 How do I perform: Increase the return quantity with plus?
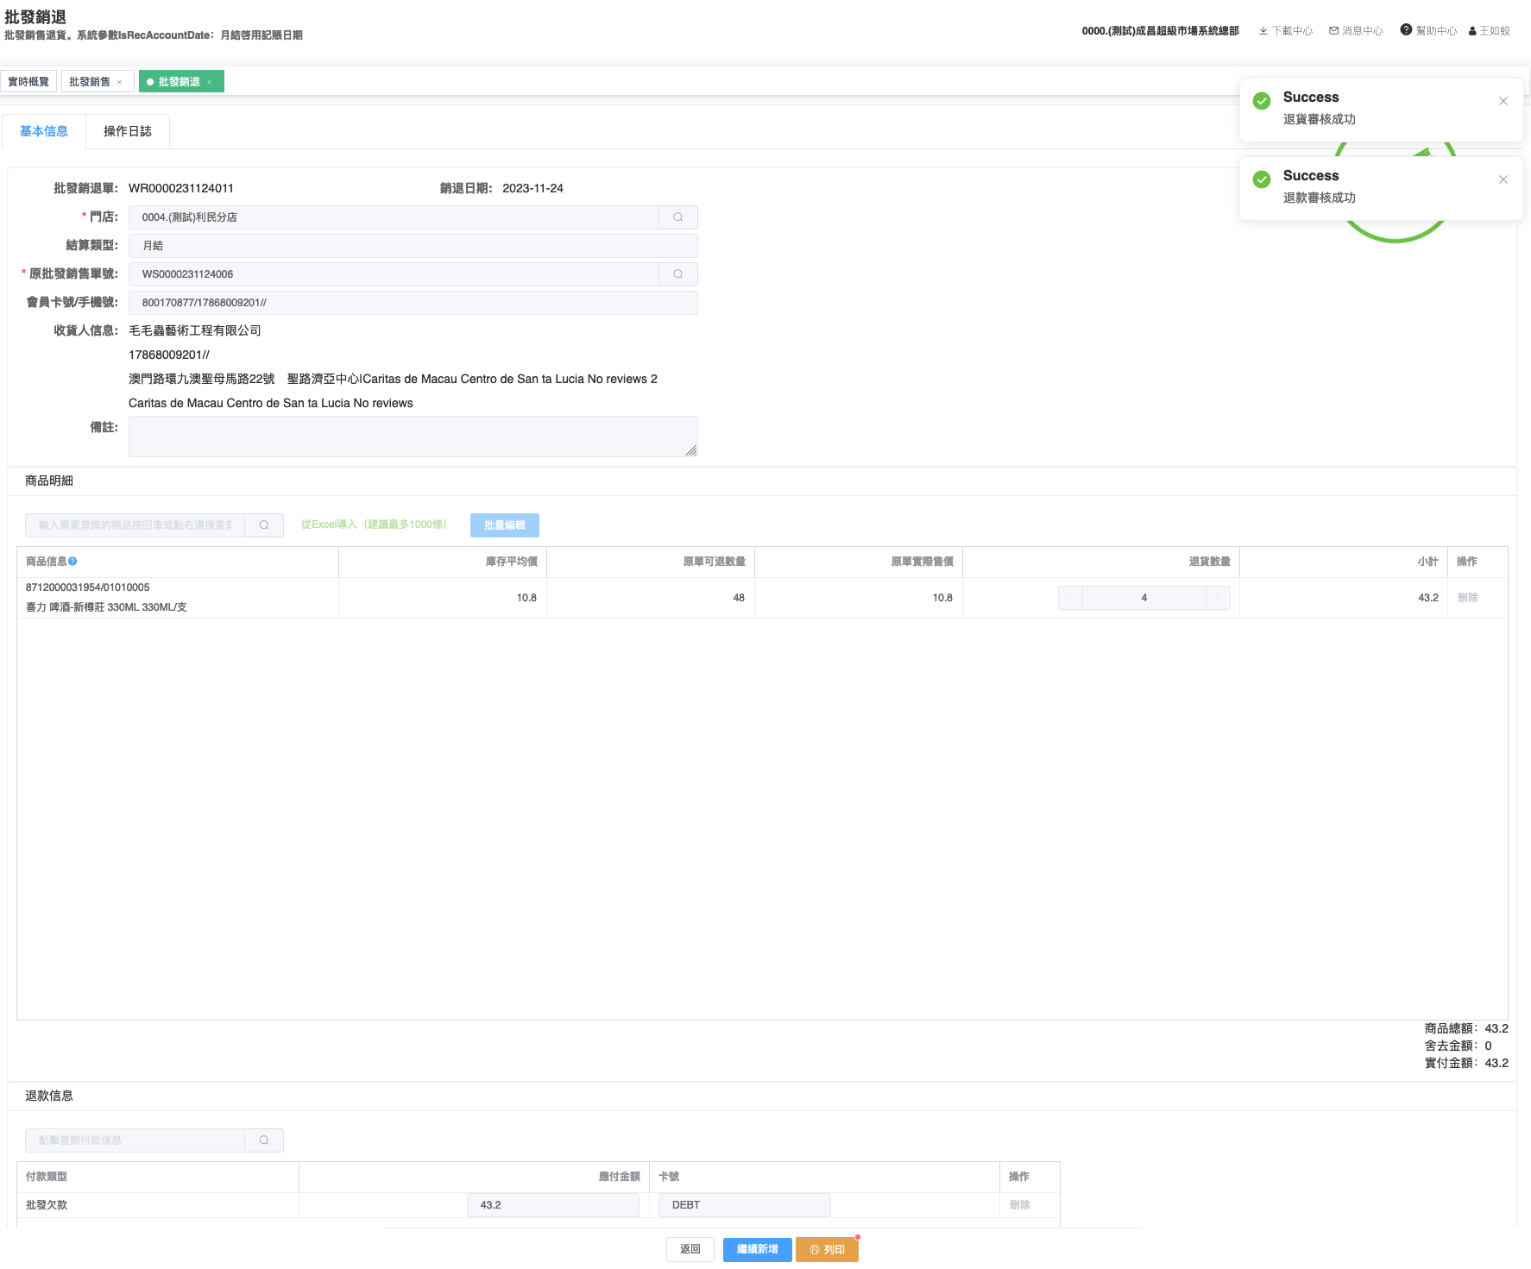coord(1218,598)
